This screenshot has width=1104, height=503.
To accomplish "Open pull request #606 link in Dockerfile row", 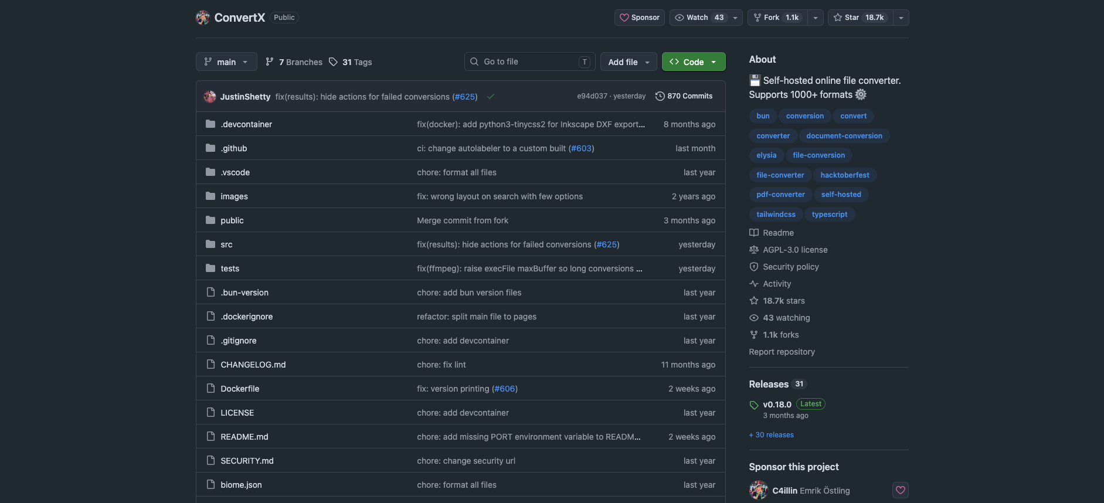I will pyautogui.click(x=505, y=389).
